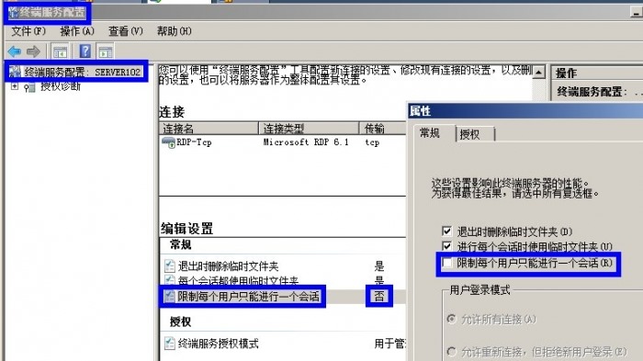The image size is (643, 361).
Task: Enable 限制每个用户只能进行一个会话 checkbox
Action: [446, 263]
